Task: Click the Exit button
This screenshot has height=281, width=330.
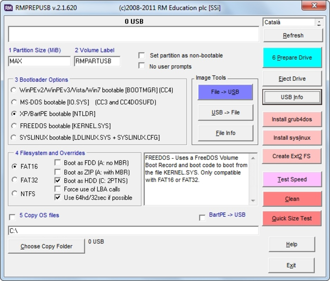Action: [291, 265]
